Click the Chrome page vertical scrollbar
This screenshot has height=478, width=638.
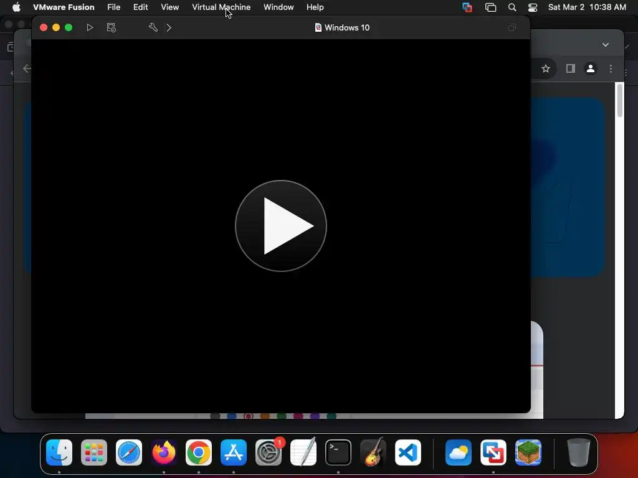[620, 100]
